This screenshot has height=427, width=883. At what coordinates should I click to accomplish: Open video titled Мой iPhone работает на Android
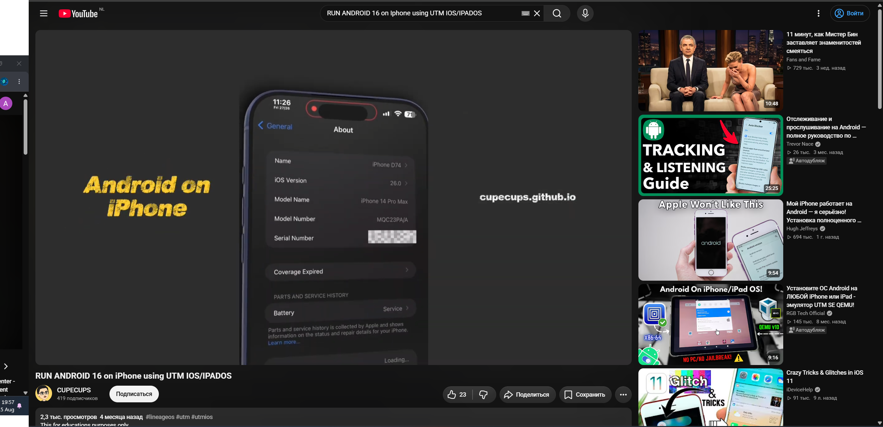[x=824, y=212]
